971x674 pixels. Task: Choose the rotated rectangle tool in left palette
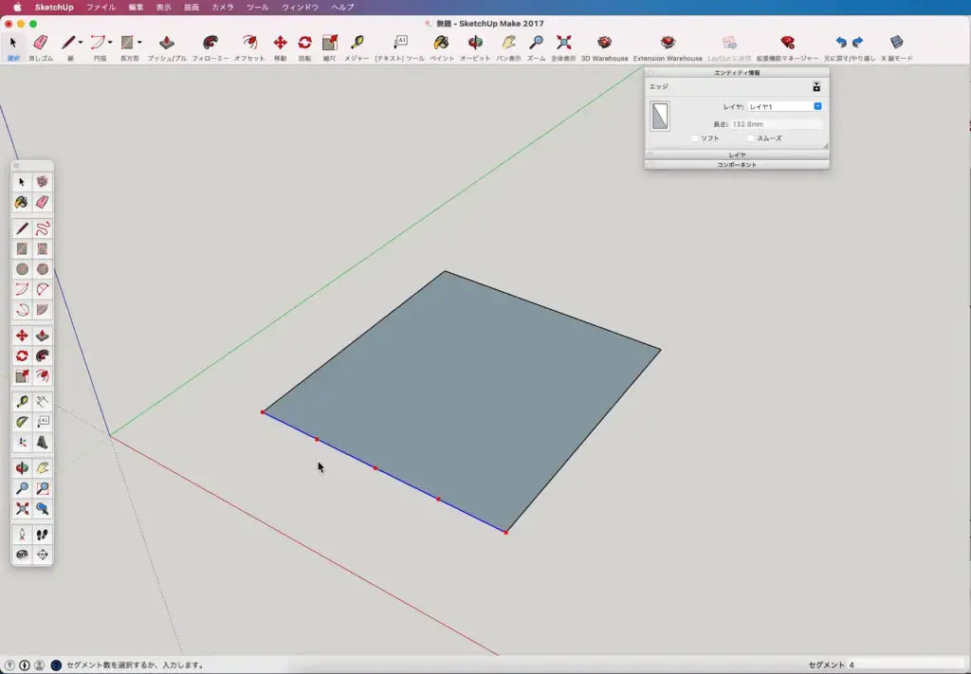42,249
